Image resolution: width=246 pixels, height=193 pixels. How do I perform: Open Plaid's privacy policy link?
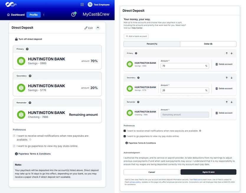point(135,182)
